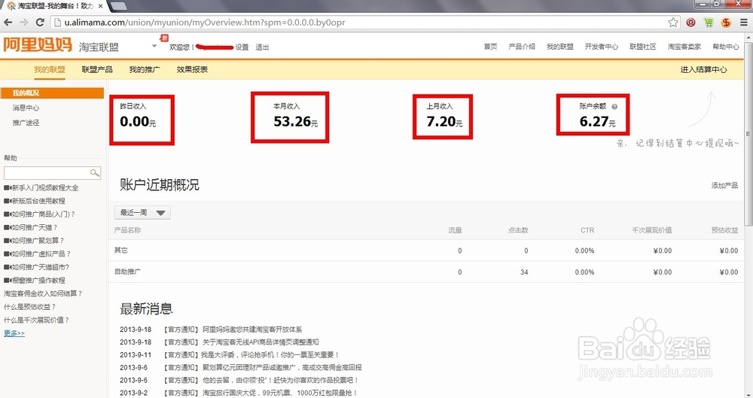
Task: Close the 淘宝联盟 browser tab
Action: (100, 6)
